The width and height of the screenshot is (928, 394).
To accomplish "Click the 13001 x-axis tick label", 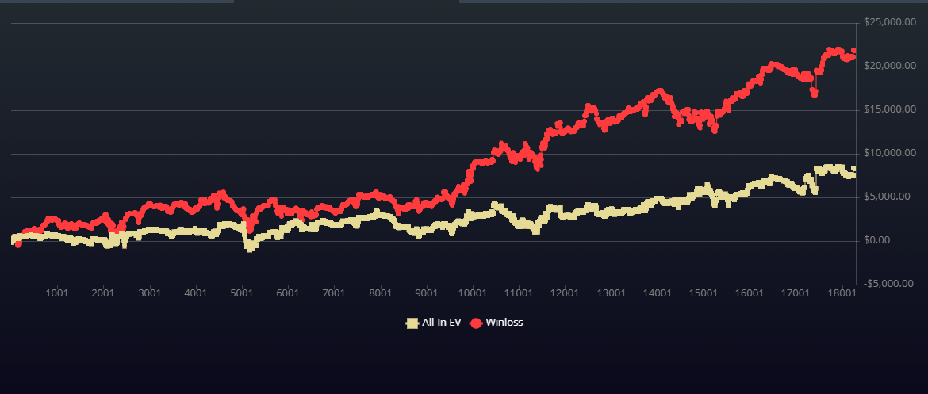I will coord(612,293).
